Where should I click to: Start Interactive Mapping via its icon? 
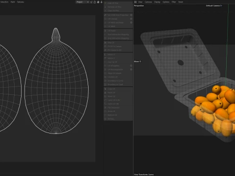[105, 34]
